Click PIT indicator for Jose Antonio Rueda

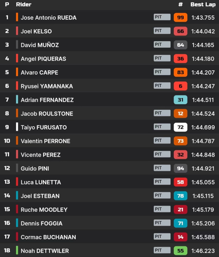pos(162,17)
